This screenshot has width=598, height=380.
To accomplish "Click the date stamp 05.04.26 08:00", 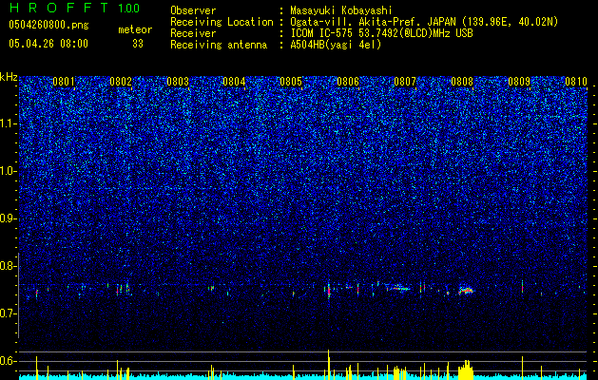I will 48,44.
